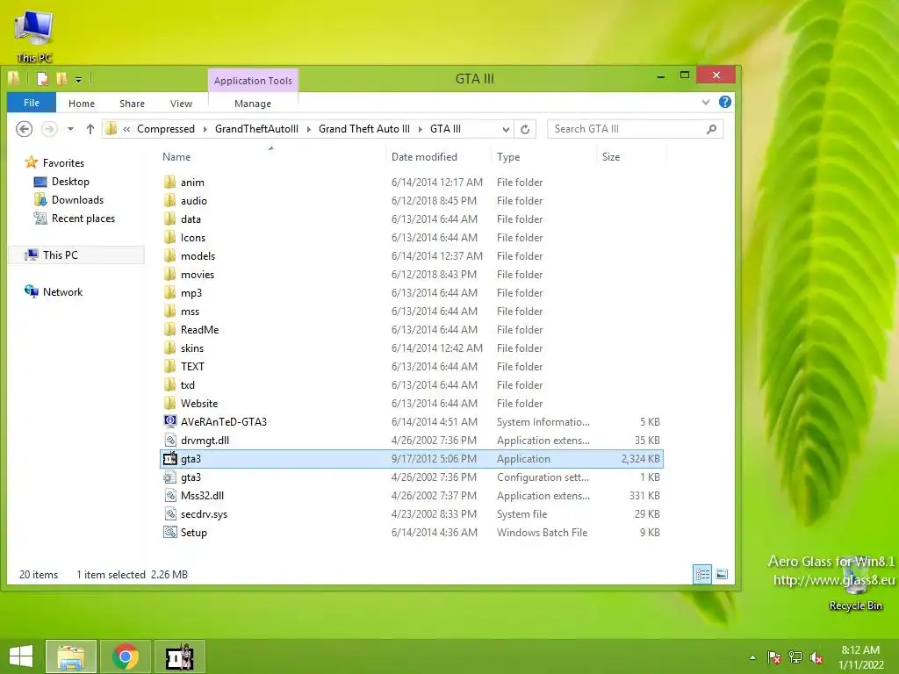Select the gta3 Application file

pyautogui.click(x=411, y=458)
